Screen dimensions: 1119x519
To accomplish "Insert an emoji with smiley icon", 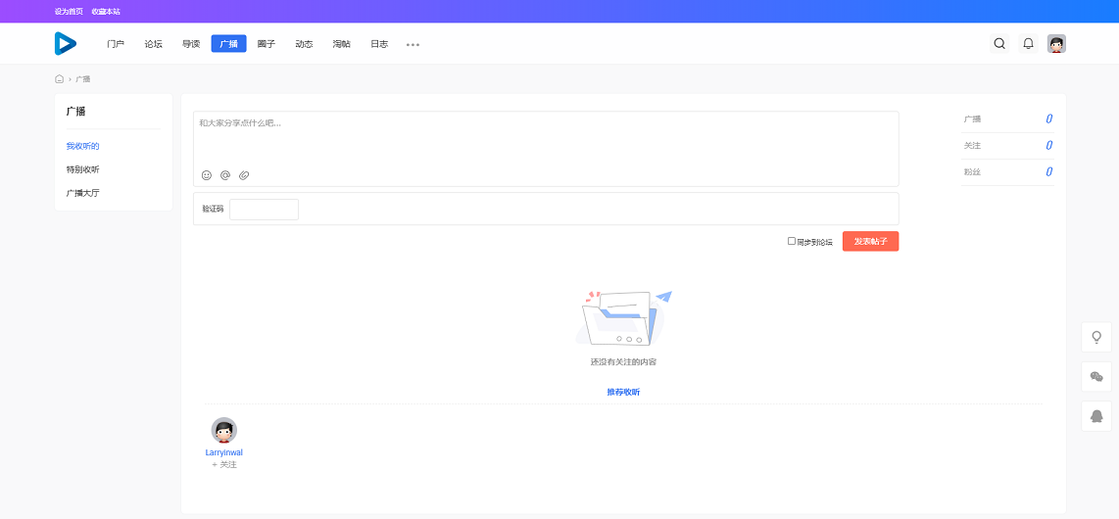I will coord(207,175).
